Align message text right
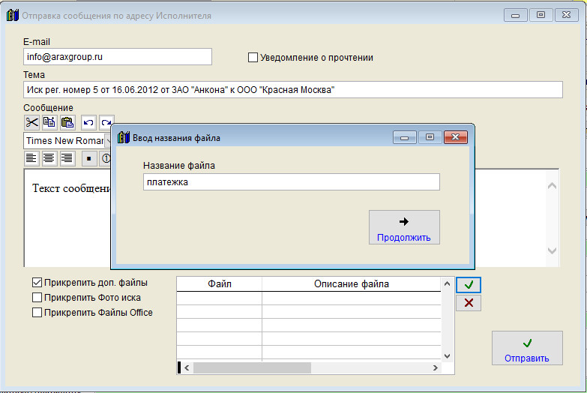 [x=67, y=158]
